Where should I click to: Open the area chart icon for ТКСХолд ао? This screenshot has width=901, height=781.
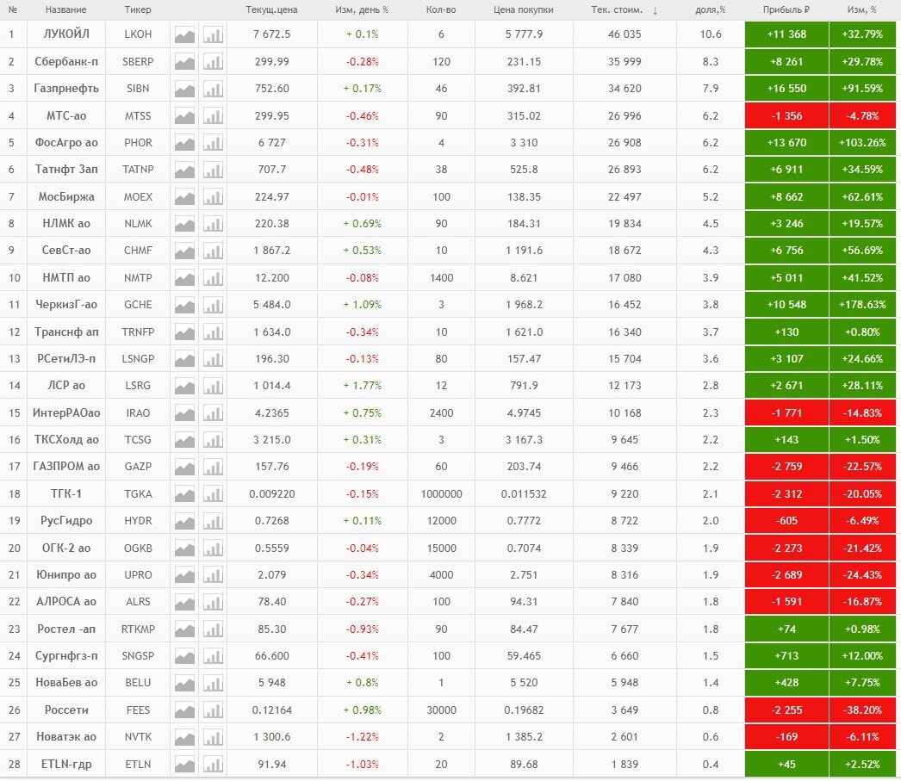(184, 440)
